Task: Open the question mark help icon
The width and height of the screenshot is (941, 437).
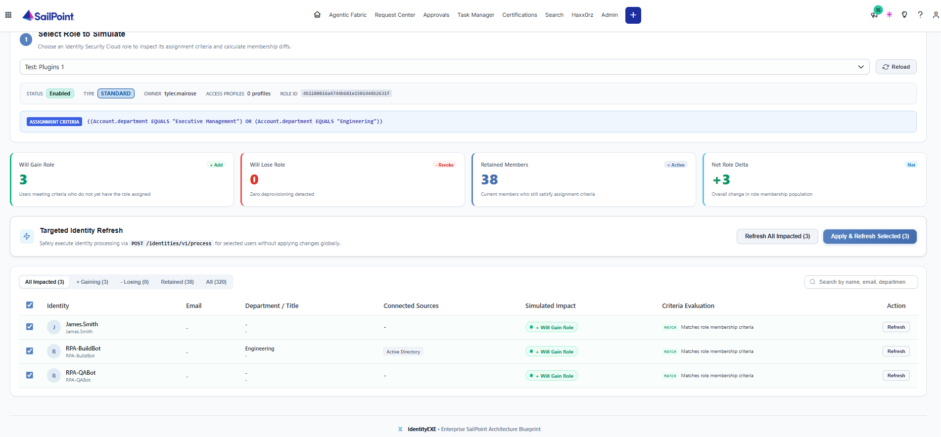Action: pyautogui.click(x=920, y=15)
